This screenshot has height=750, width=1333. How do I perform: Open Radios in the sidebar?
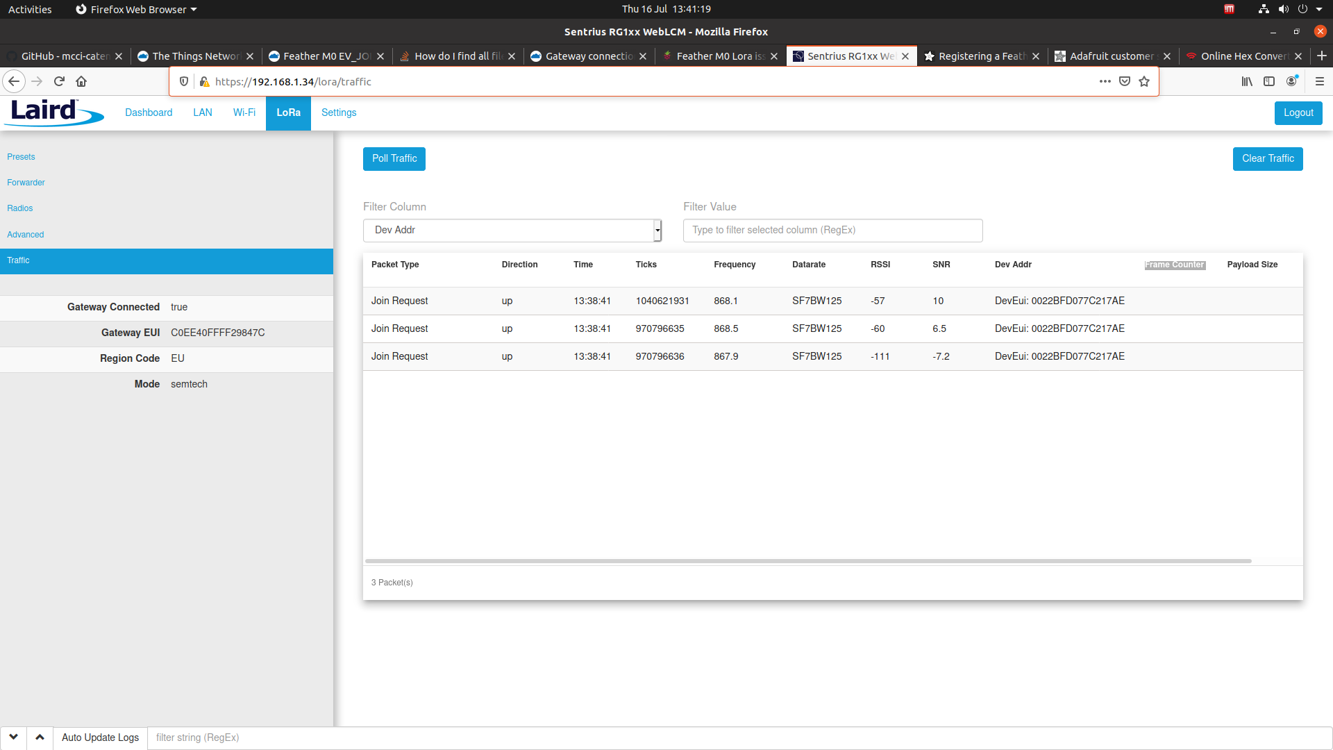pos(19,208)
